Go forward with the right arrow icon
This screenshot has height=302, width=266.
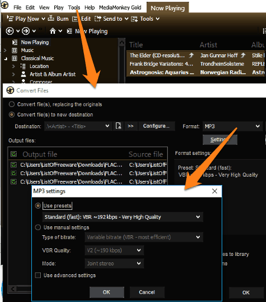pyautogui.click(x=25, y=31)
